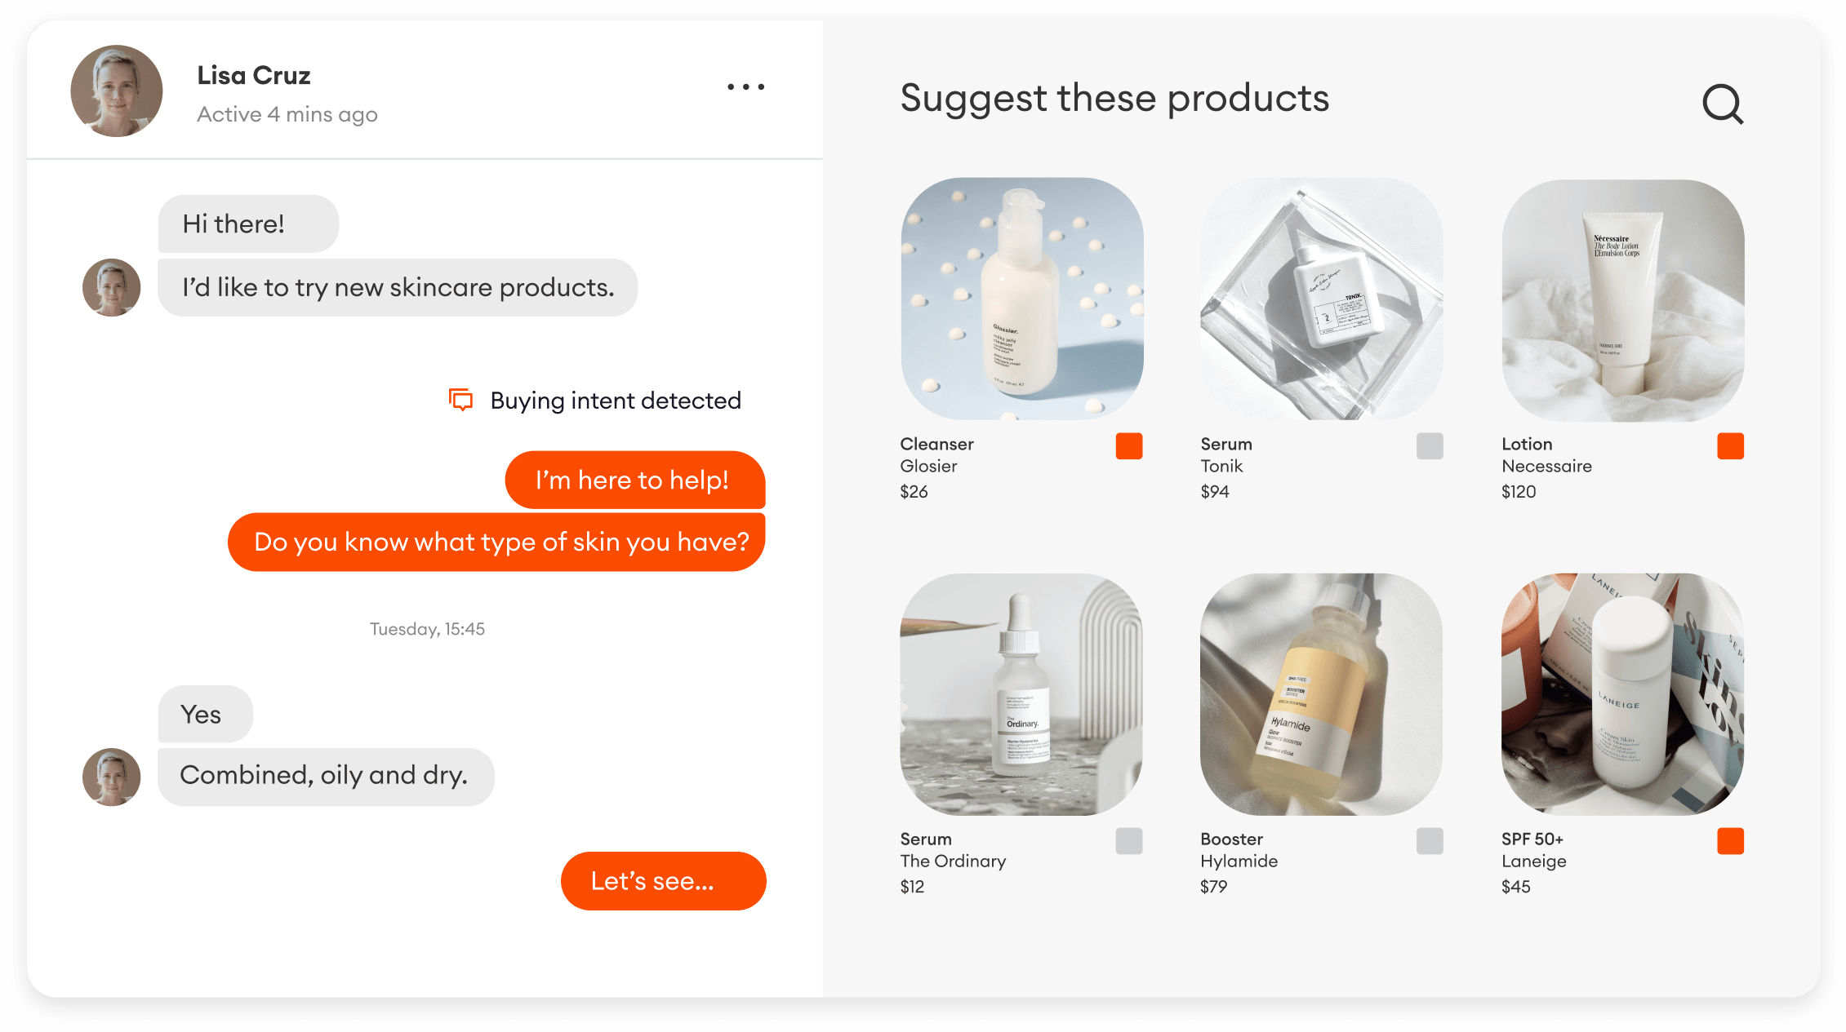Open the Glosier Cleanser product image
Image resolution: width=1846 pixels, height=1032 pixels.
(1022, 299)
